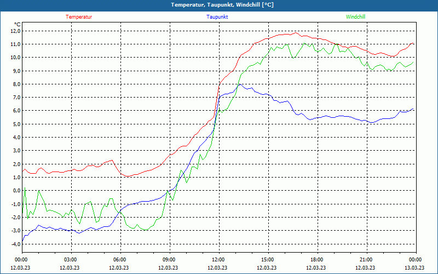Click the 15:00 time axis label
This screenshot has width=438, height=274.
[268, 260]
